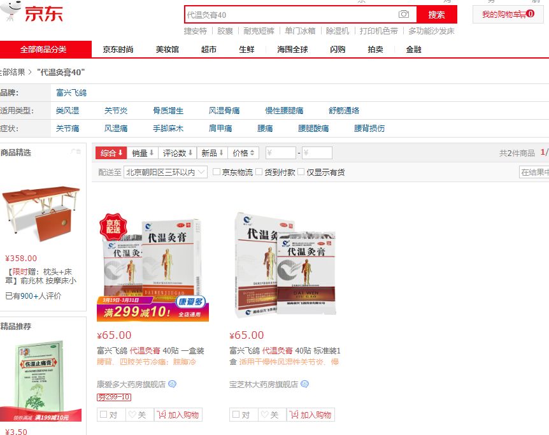Click hot search term 单门冰箱

(x=300, y=31)
